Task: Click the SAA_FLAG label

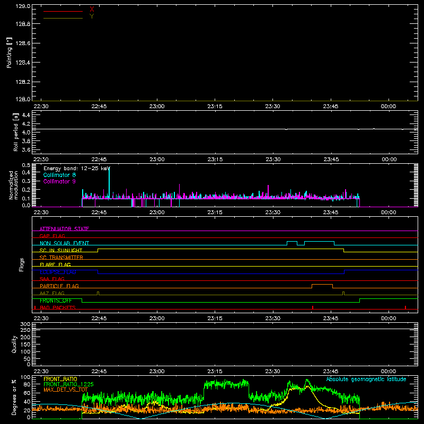Action: (x=52, y=279)
